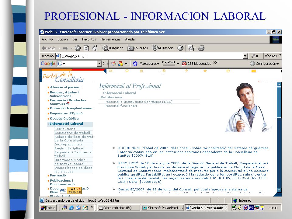
Task: Open the Edición menu
Action: click(63, 39)
